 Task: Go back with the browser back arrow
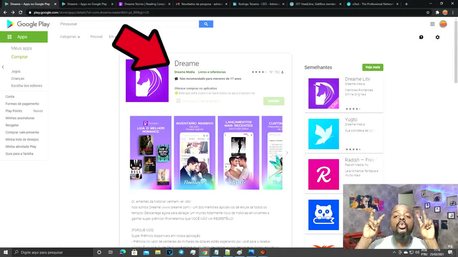pos(5,12)
